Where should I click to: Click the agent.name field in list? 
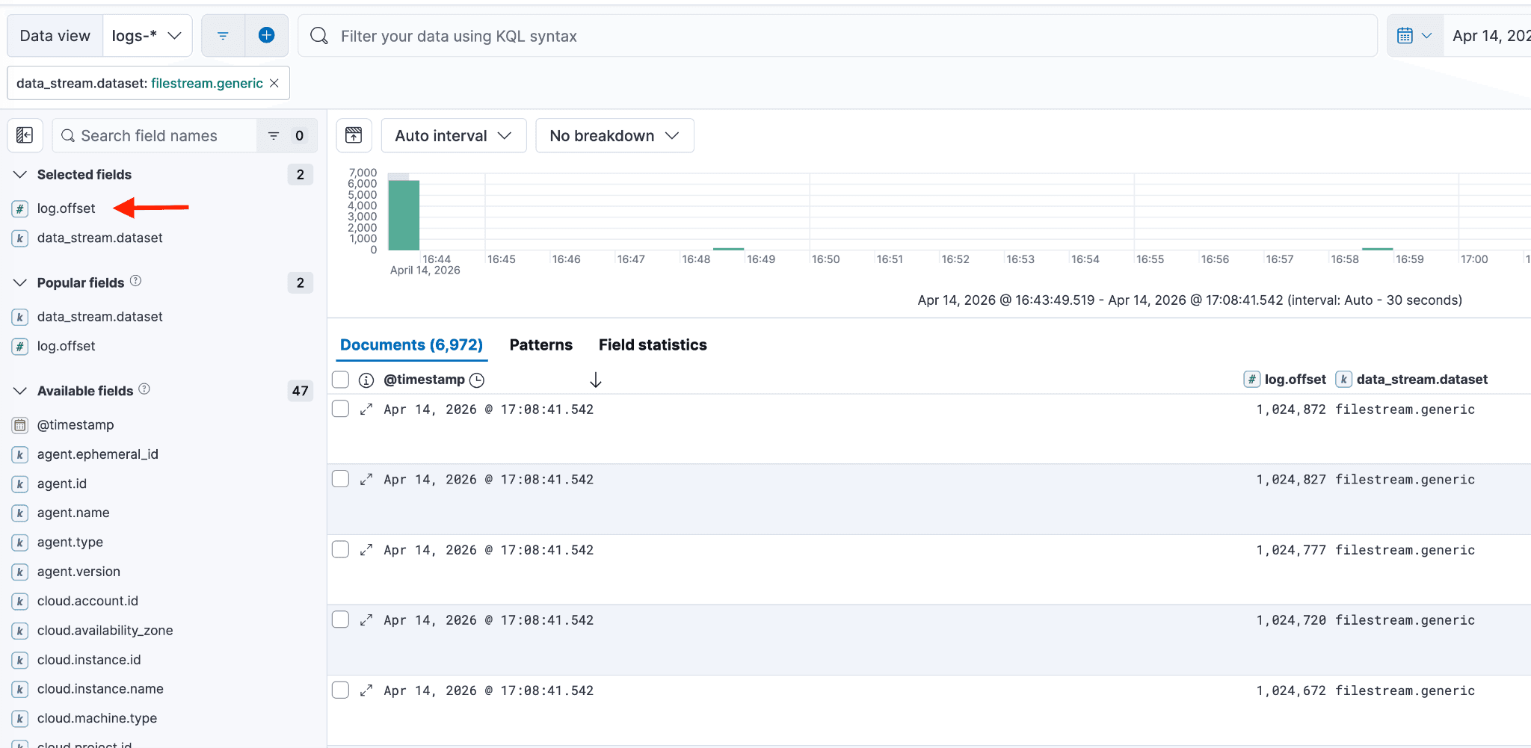click(73, 513)
